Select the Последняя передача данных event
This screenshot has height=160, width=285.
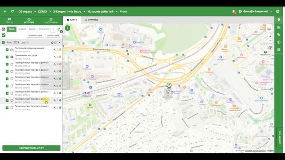coord(31,50)
